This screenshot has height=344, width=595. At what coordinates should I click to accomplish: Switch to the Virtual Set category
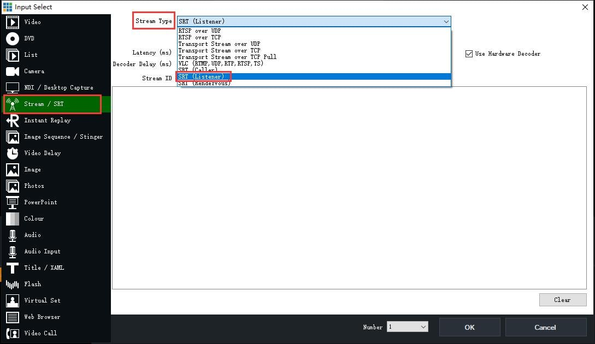click(x=42, y=300)
